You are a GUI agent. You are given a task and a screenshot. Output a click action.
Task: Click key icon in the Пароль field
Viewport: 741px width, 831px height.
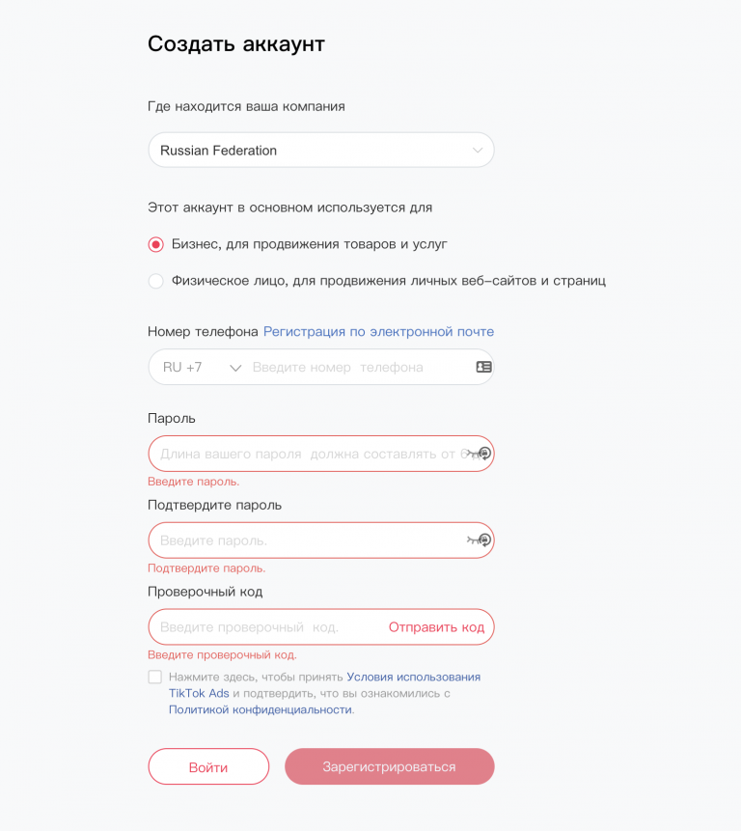point(480,454)
